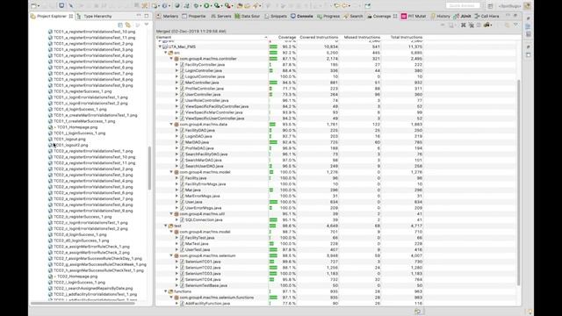
Task: Expand MarDAO.java in coverage tree
Action: click(177, 142)
